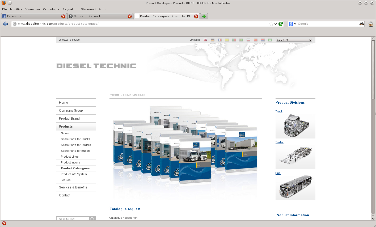Open the Aiuto menu

click(x=103, y=9)
